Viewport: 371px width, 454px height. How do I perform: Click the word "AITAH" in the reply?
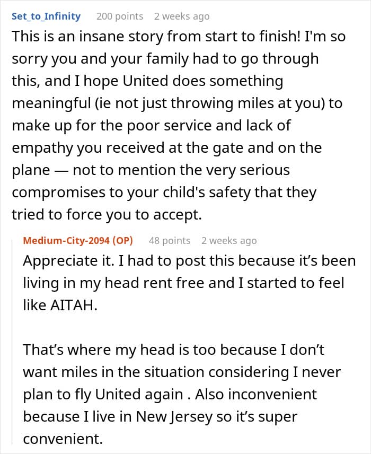(72, 305)
